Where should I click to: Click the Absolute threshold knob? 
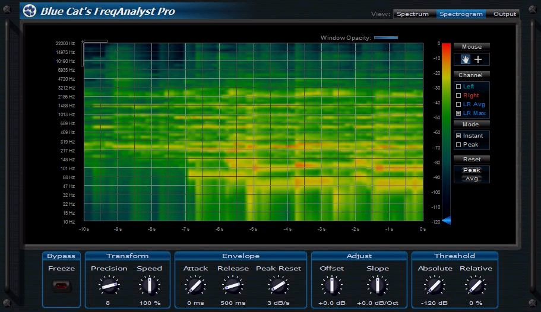coord(434,286)
